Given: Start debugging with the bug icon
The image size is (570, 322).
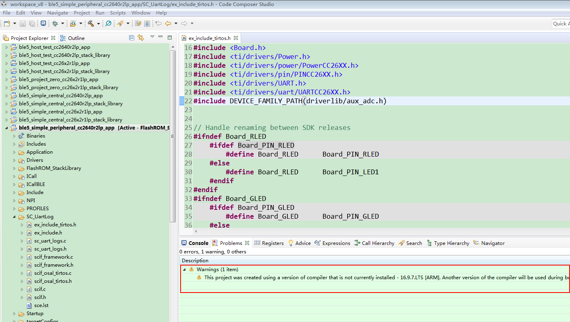Looking at the screenshot, I should click(x=55, y=23).
